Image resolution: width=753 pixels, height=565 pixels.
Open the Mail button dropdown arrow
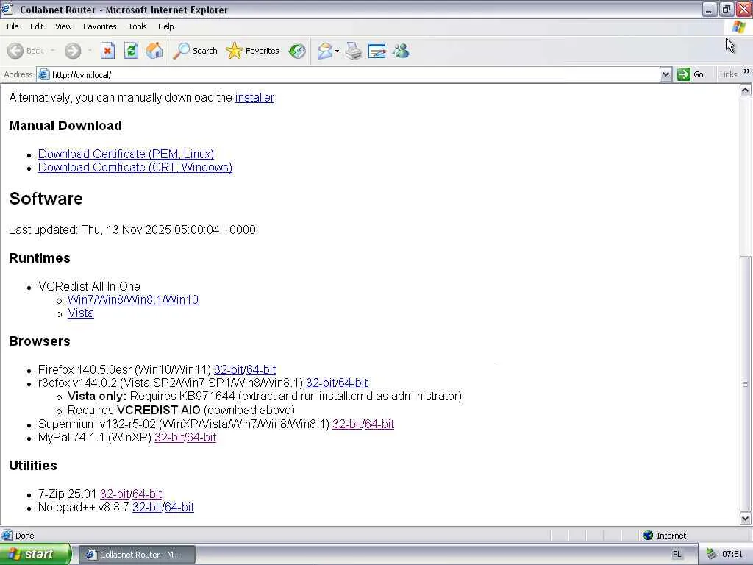tap(337, 51)
